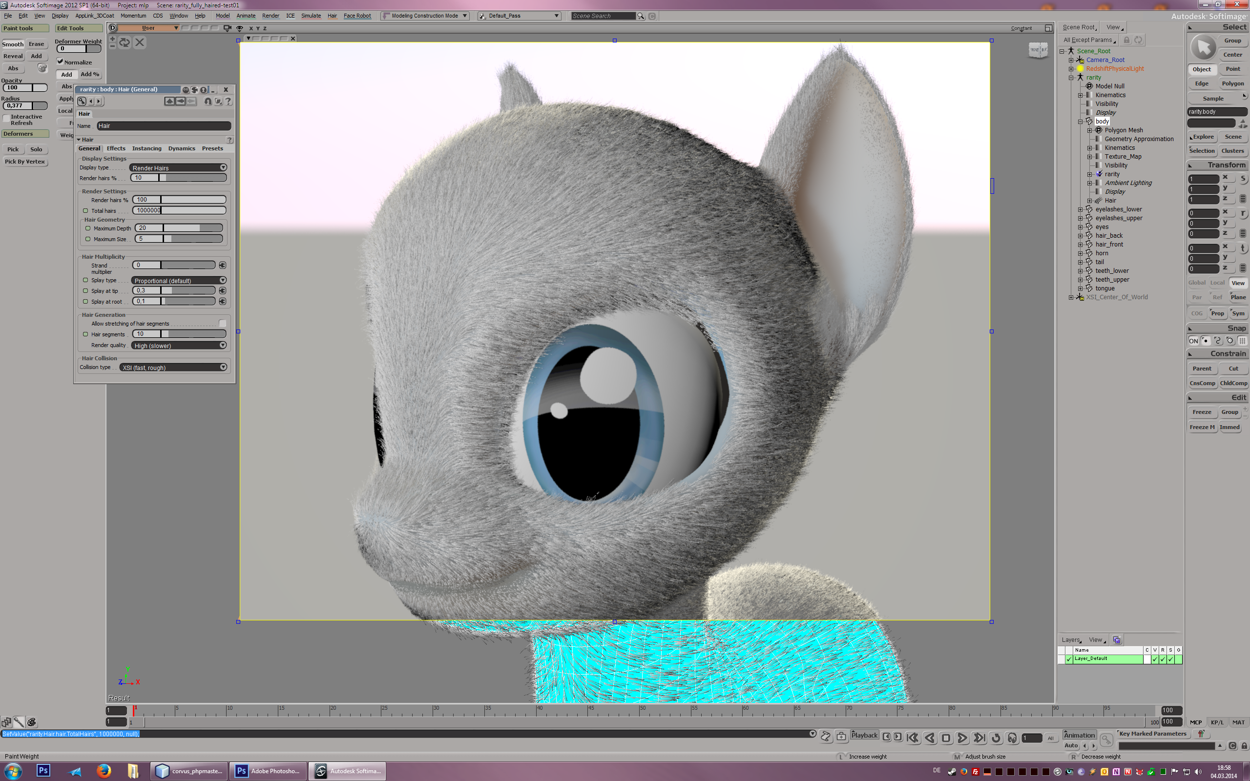Click the Play forward button
Viewport: 1250px width, 781px height.
(962, 738)
